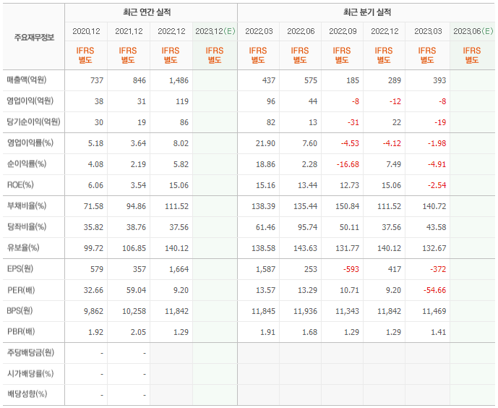Click the ROE(%) row label

[20, 184]
